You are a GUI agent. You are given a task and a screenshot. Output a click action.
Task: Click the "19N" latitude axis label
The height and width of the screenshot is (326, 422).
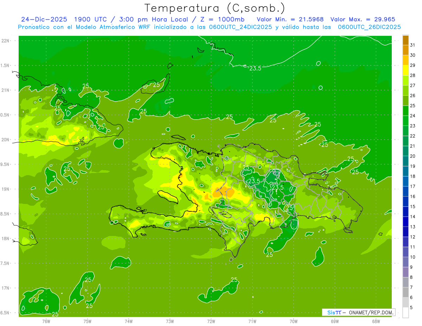pos(6,189)
